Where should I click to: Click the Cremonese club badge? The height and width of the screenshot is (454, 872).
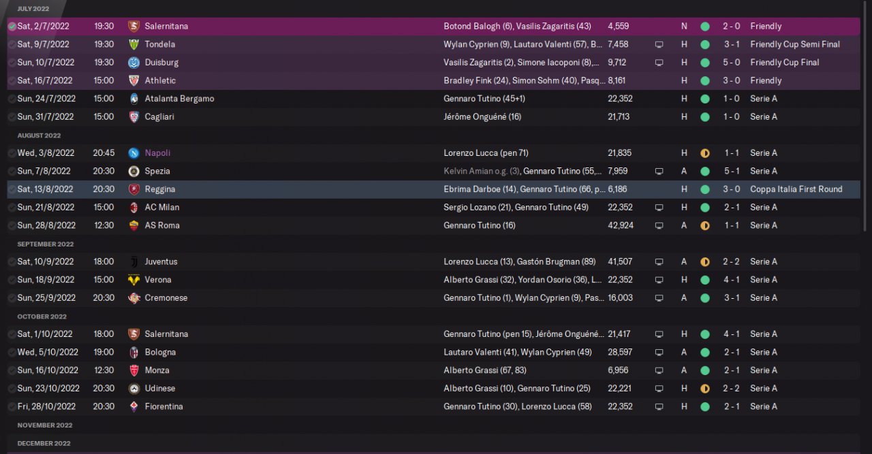pos(134,297)
